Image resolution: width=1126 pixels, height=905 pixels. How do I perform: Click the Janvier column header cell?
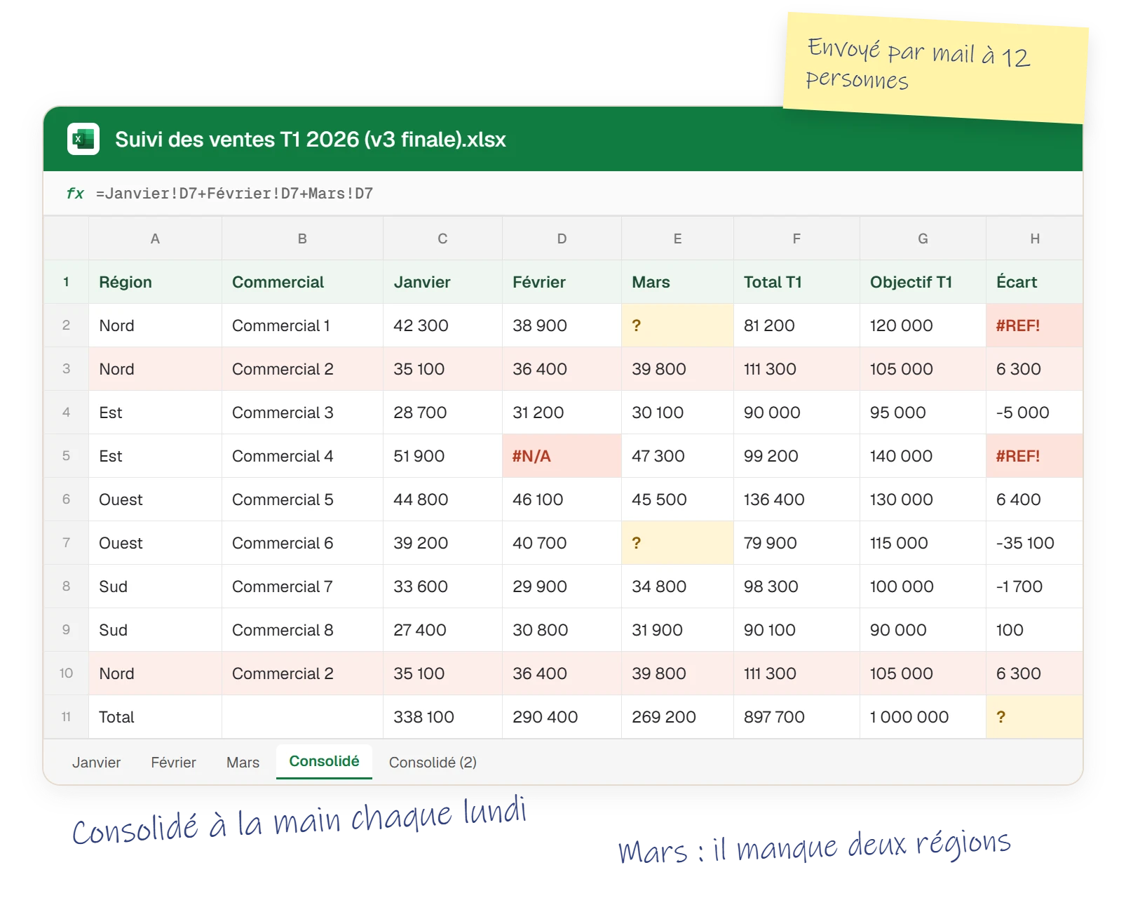(442, 282)
